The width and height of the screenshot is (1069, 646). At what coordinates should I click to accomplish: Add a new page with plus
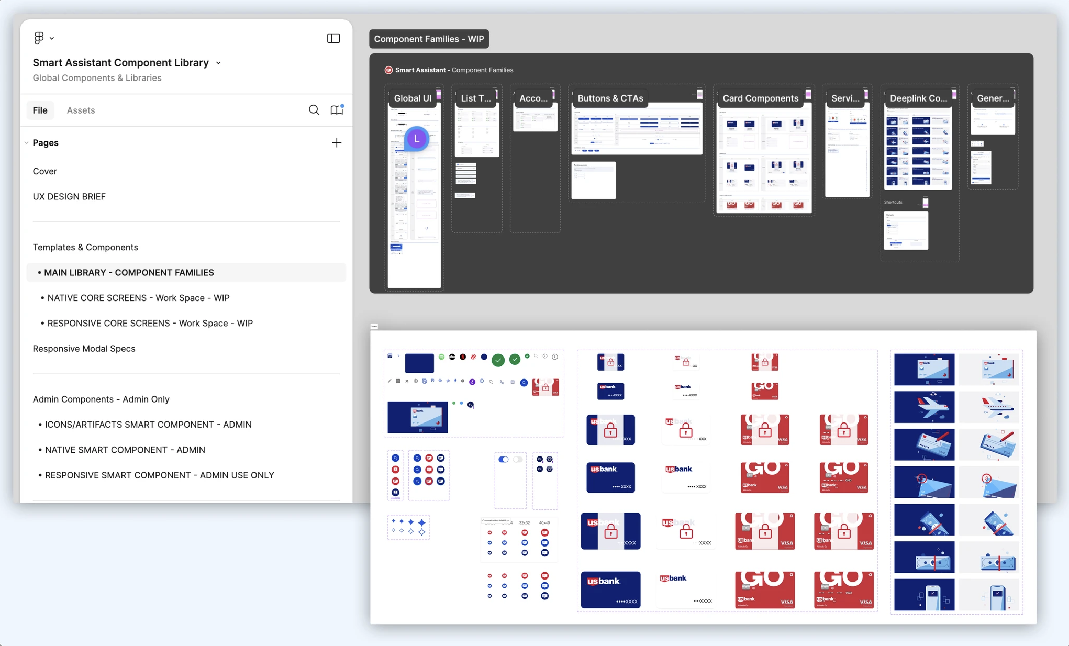336,143
